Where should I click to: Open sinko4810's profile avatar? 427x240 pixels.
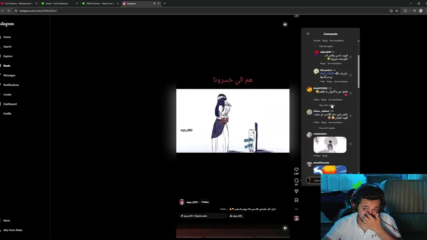(316, 53)
